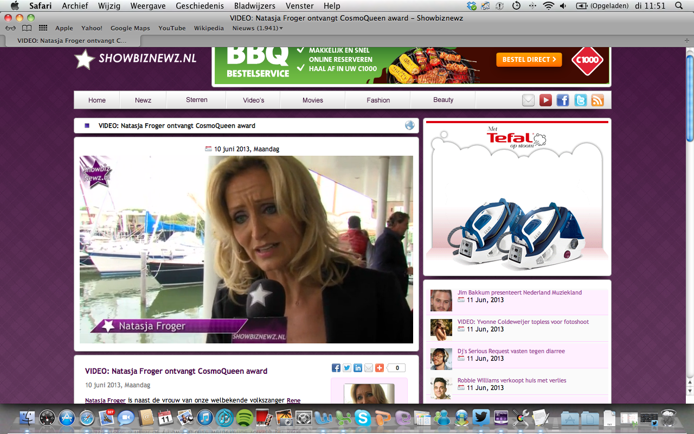The height and width of the screenshot is (434, 694).
Task: Open the Apple menu
Action: [15, 6]
